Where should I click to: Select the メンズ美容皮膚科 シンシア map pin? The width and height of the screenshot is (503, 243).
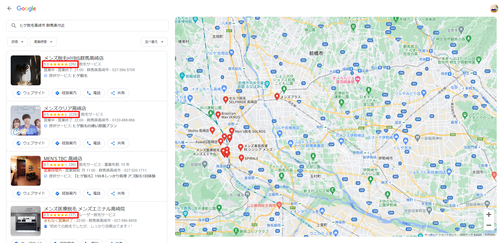coord(240,147)
